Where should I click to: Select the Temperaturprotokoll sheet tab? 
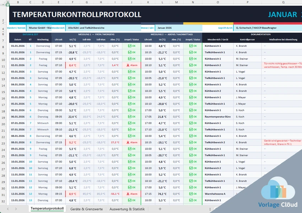coord(47,208)
